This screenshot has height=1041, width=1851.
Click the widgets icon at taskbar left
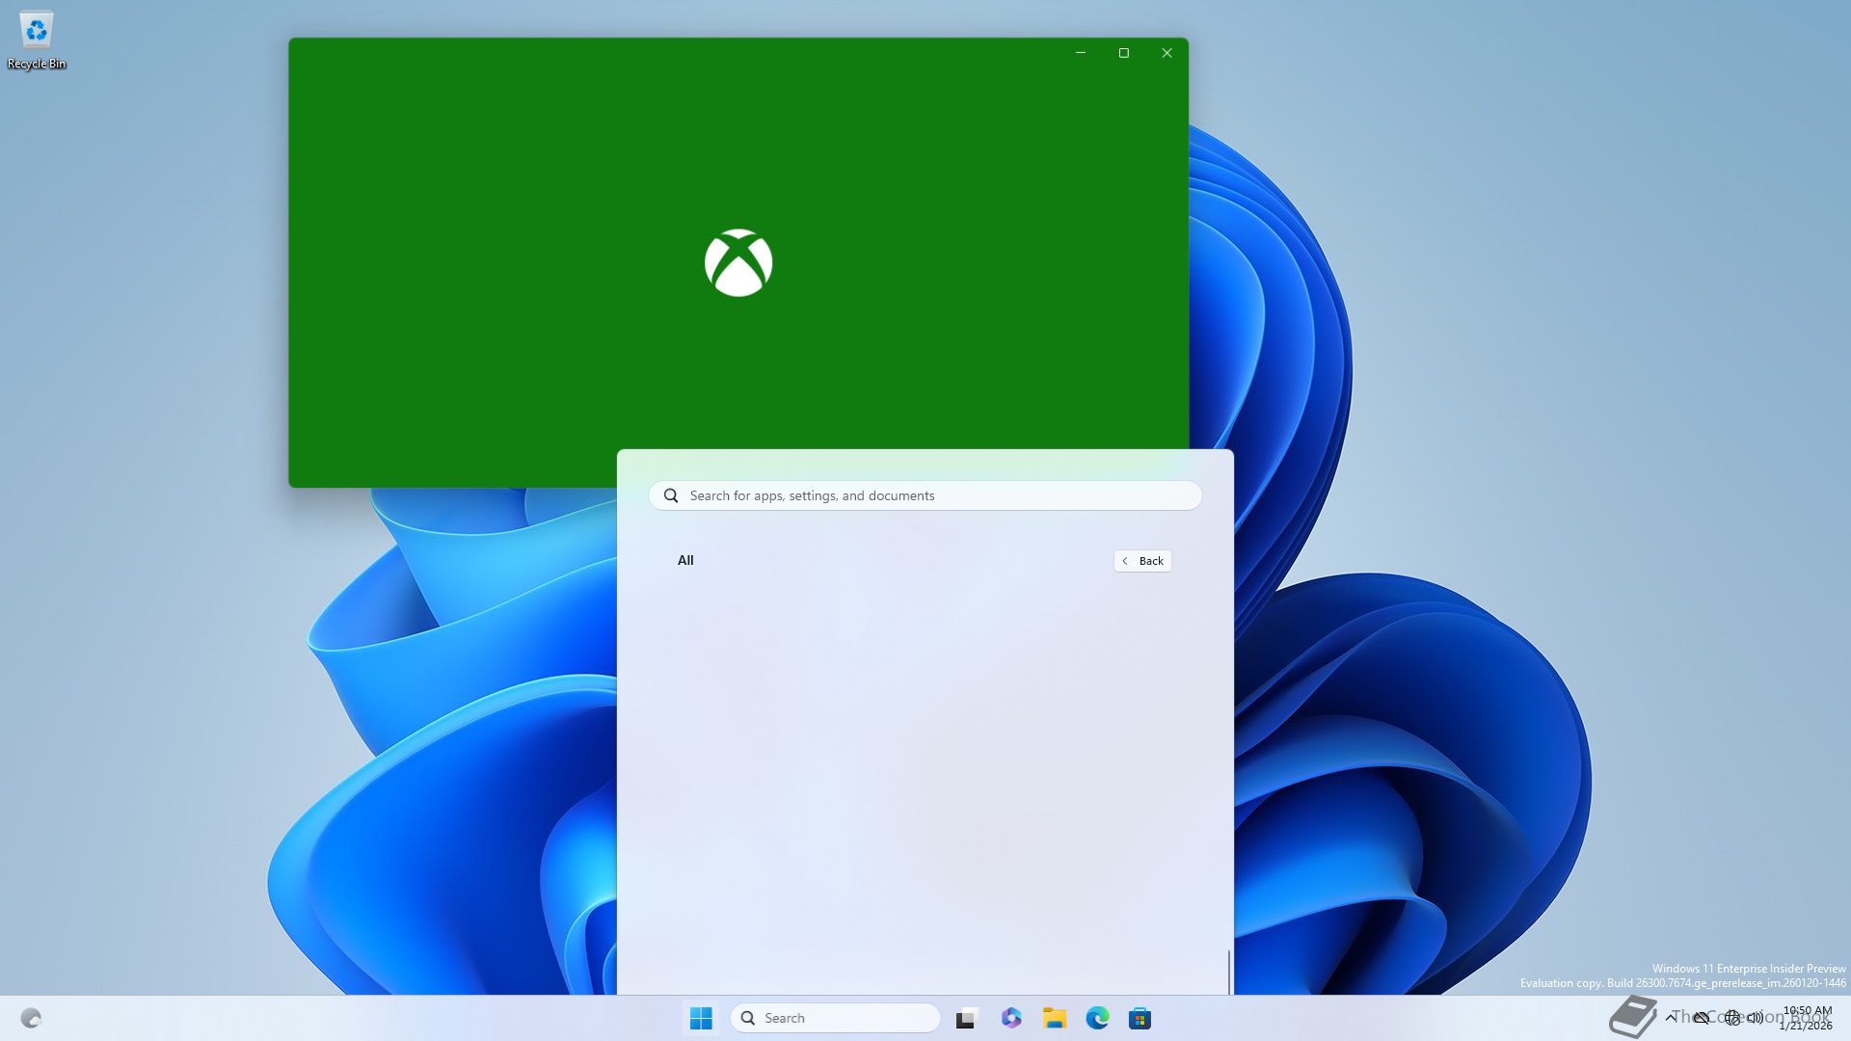[x=31, y=1018]
